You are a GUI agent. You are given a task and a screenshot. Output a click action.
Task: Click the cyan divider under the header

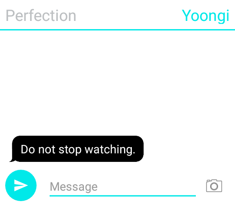pyautogui.click(x=117, y=30)
